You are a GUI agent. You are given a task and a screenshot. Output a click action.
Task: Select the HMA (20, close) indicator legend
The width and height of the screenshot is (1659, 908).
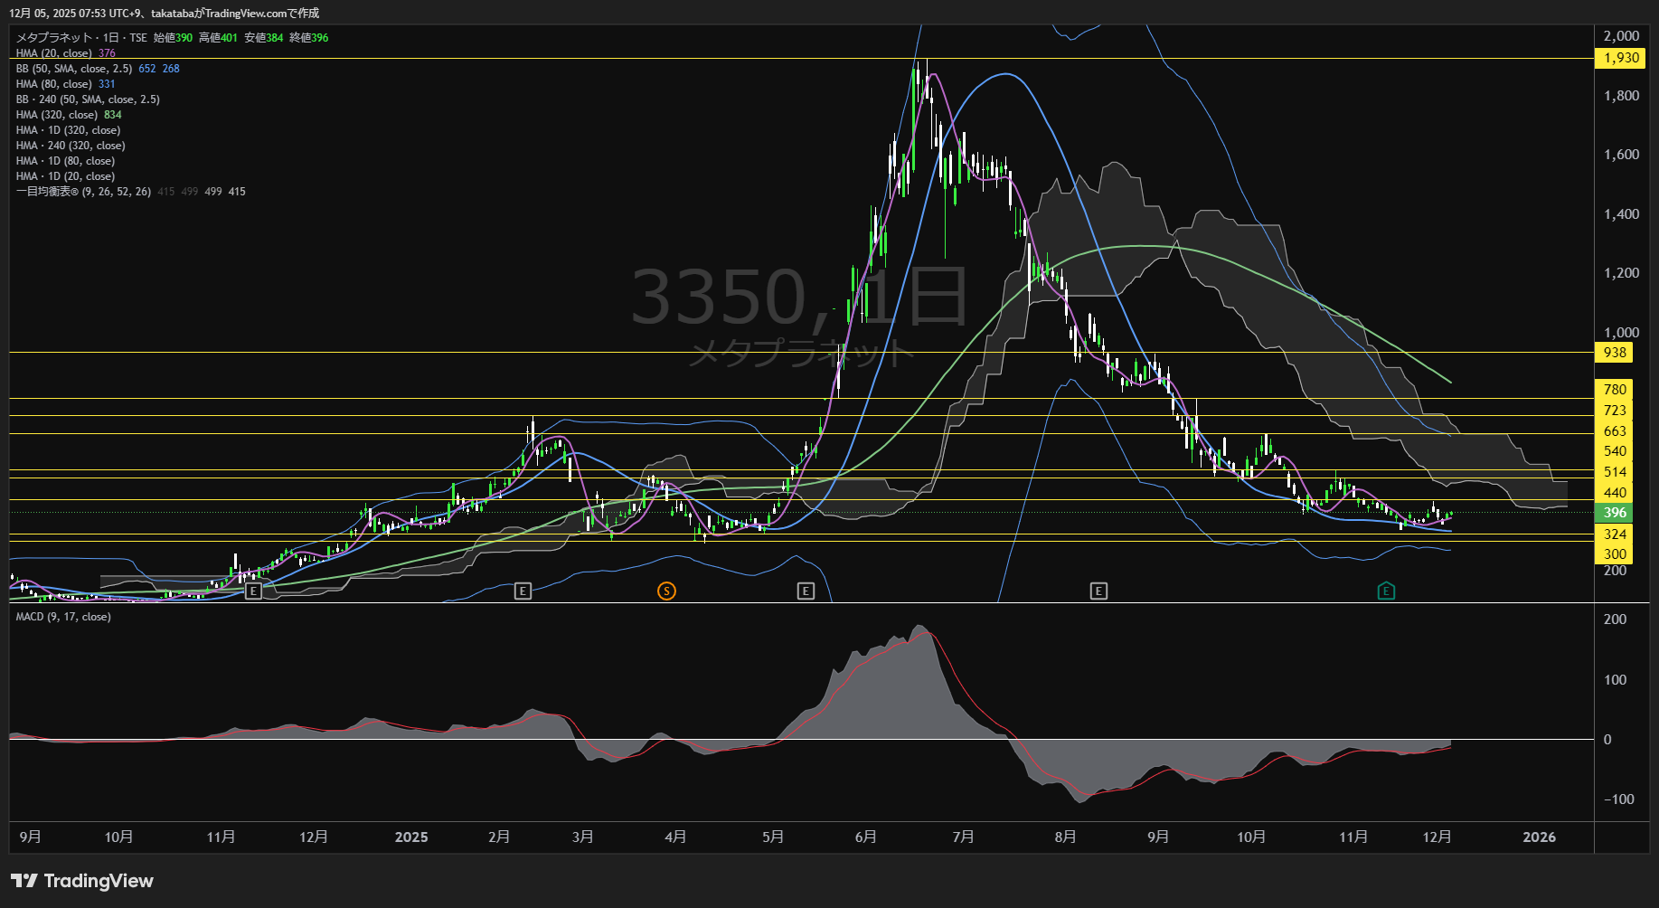click(54, 53)
